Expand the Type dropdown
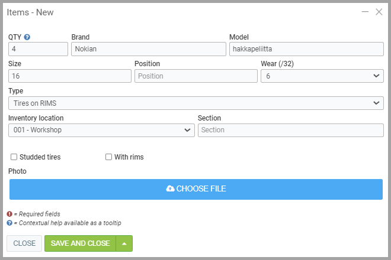 click(x=195, y=103)
